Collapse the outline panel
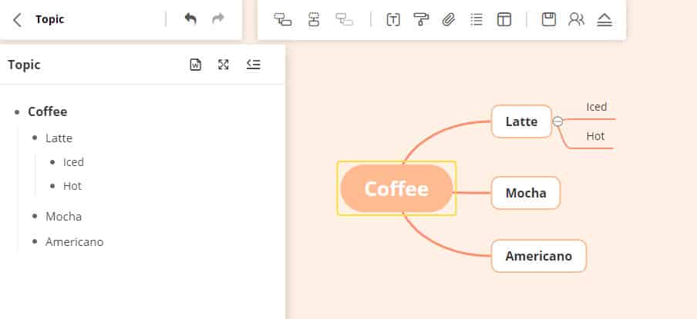Image resolution: width=697 pixels, height=319 pixels. tap(254, 65)
